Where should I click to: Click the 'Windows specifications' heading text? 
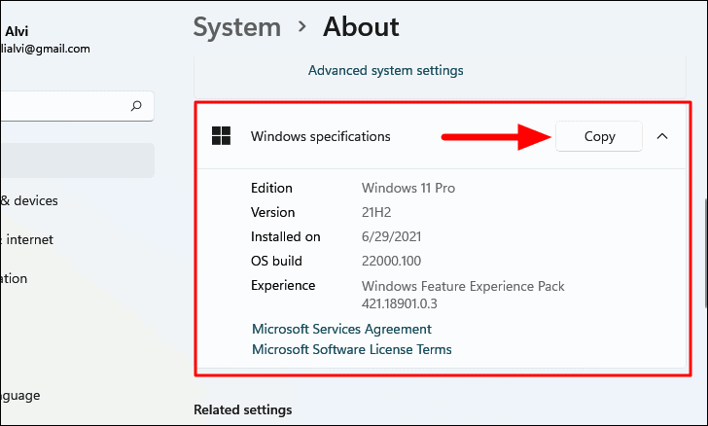coord(321,136)
